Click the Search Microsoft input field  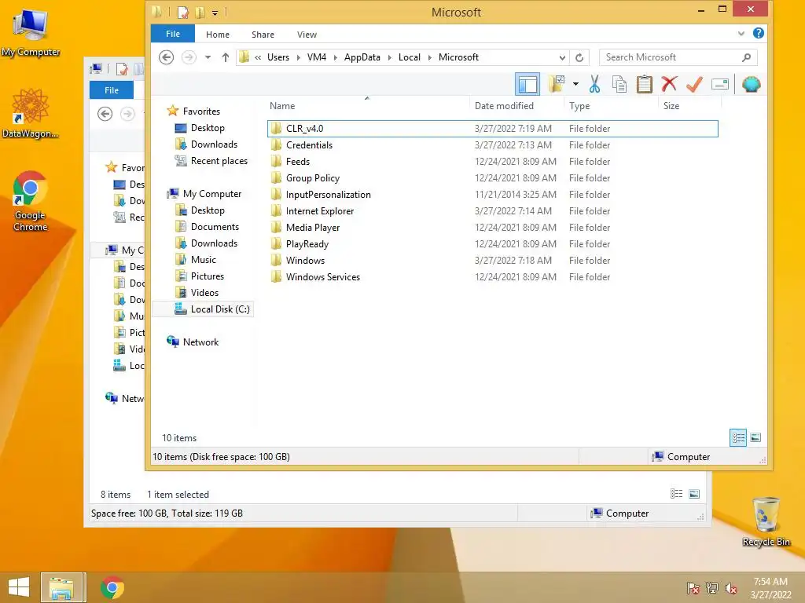[x=670, y=57]
